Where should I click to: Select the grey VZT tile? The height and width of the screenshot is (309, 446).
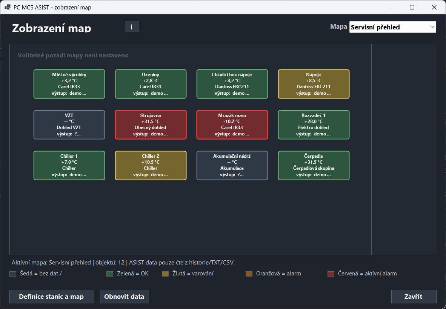point(69,125)
